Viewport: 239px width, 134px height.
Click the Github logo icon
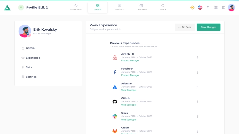115,102
